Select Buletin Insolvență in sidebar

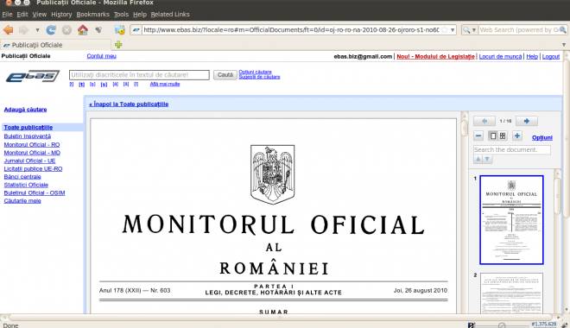(x=28, y=136)
